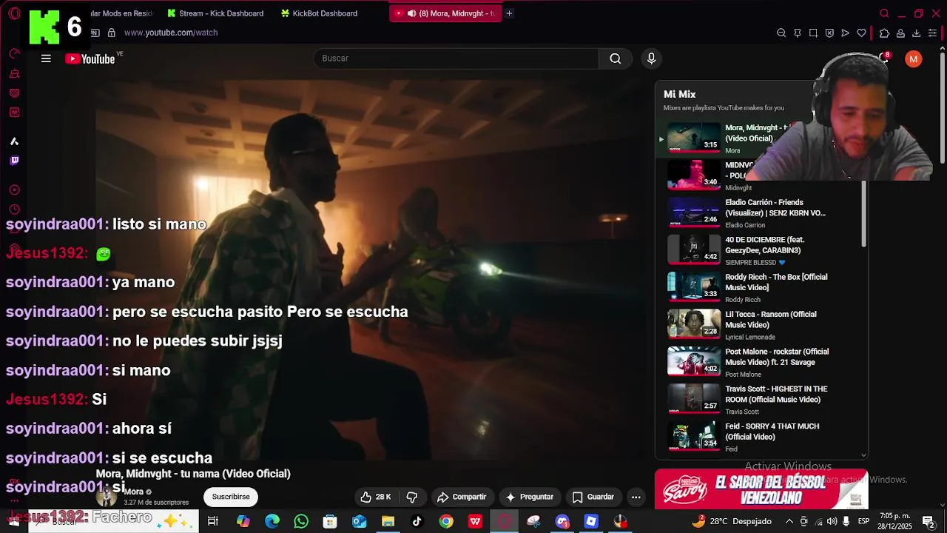Viewport: 947px width, 533px height.
Task: Open the send flow arrow icon
Action: click(x=845, y=33)
